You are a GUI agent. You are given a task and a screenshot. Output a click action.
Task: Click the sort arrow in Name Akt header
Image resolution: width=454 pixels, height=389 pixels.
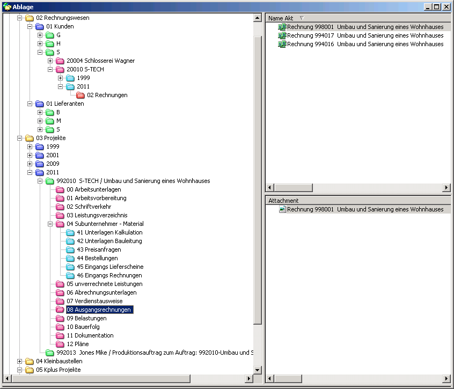click(302, 18)
